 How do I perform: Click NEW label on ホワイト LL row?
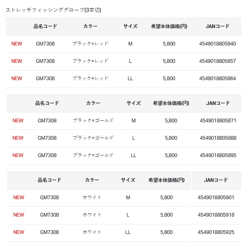click(x=19, y=232)
